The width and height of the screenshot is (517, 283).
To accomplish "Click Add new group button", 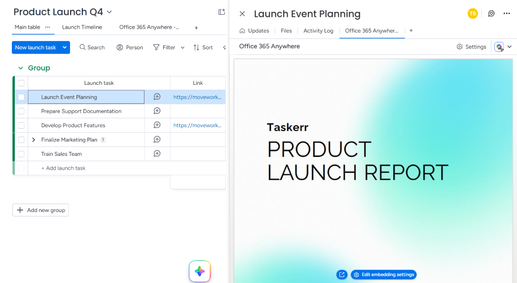I will (x=40, y=210).
